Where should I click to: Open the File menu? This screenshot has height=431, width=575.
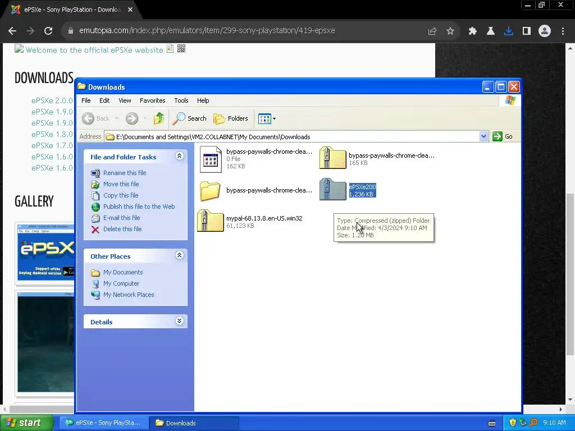86,100
